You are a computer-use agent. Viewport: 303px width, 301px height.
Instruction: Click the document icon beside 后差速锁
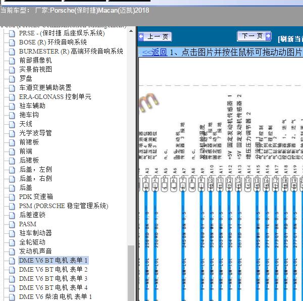pyautogui.click(x=12, y=215)
